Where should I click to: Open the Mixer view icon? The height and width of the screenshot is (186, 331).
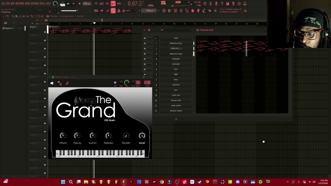(181, 11)
